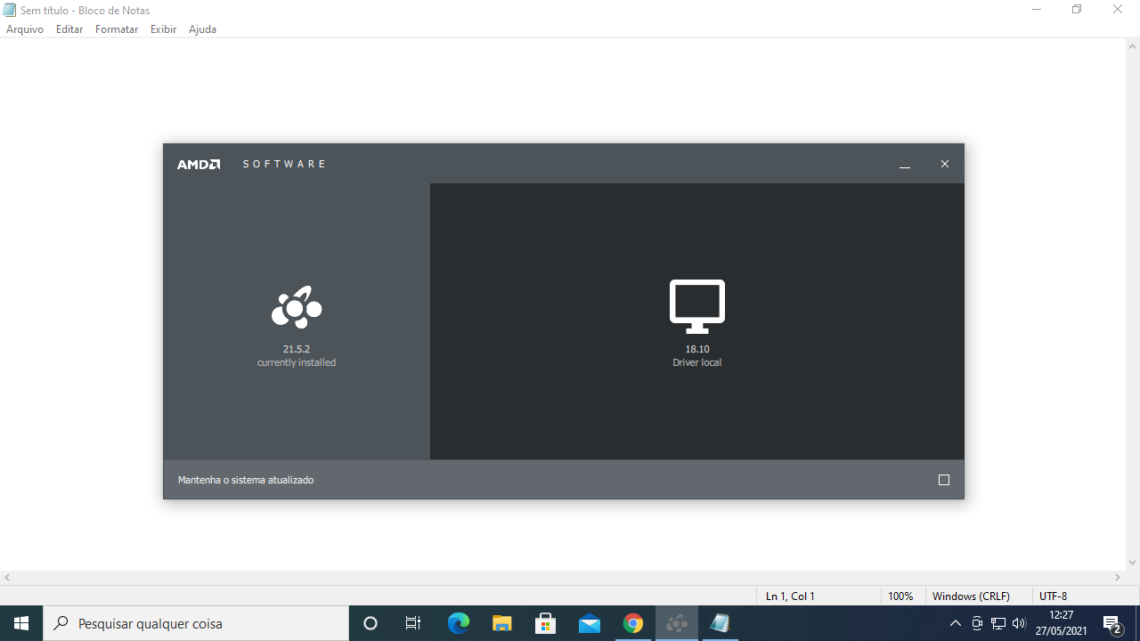Click the Notepad icon in the title bar
Screen dimensions: 1140x641
click(10, 10)
